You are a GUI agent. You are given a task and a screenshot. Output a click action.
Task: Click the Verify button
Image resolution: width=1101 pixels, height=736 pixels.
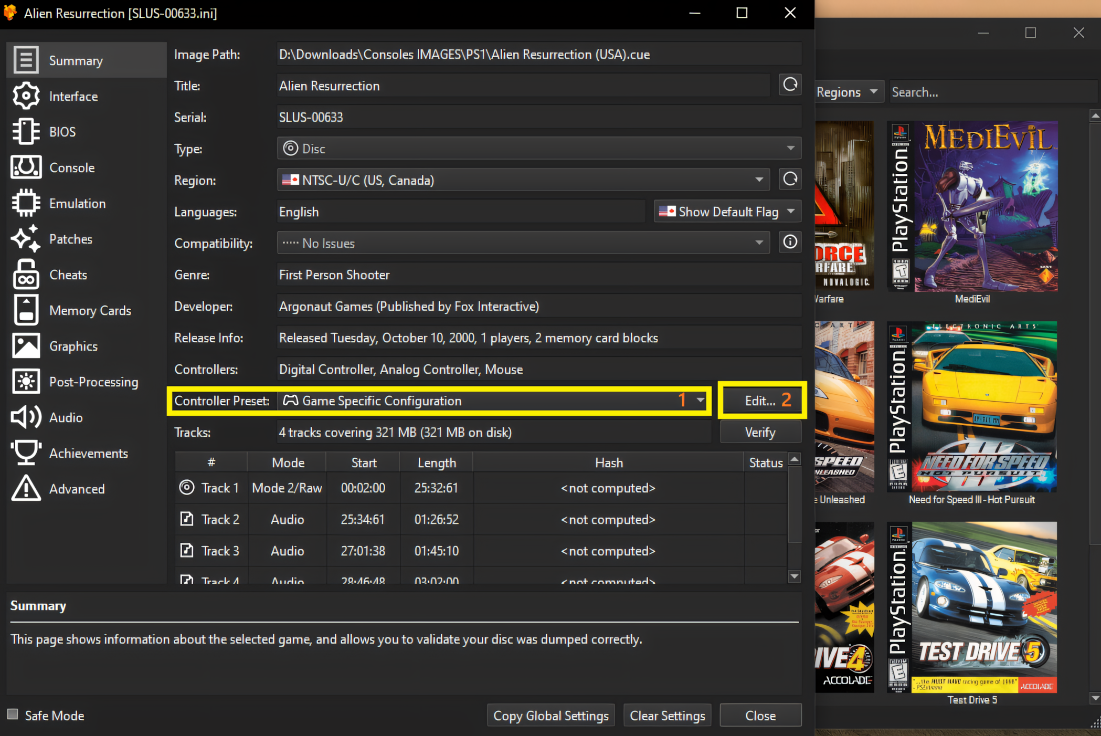pos(760,432)
